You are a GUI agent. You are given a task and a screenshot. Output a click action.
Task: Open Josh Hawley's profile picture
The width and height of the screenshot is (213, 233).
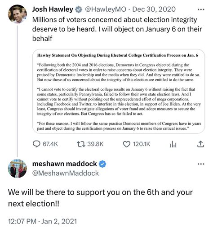coord(18,14)
